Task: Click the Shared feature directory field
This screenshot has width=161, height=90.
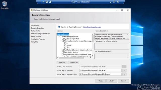Action: coord(101,70)
